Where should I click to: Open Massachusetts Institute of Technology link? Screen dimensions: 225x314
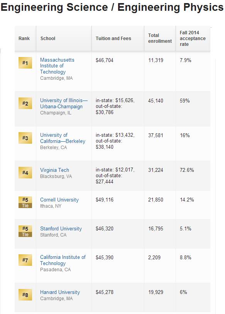click(x=57, y=65)
